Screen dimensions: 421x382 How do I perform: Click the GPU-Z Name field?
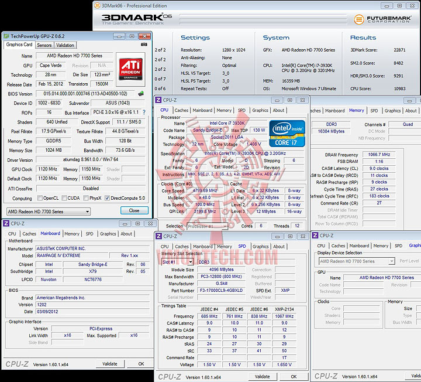[75, 56]
